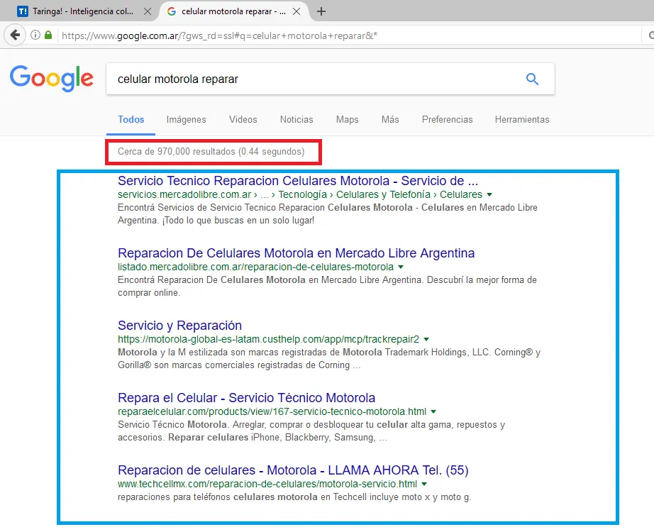Open the Noticias results tab
654x532 pixels.
pos(296,120)
